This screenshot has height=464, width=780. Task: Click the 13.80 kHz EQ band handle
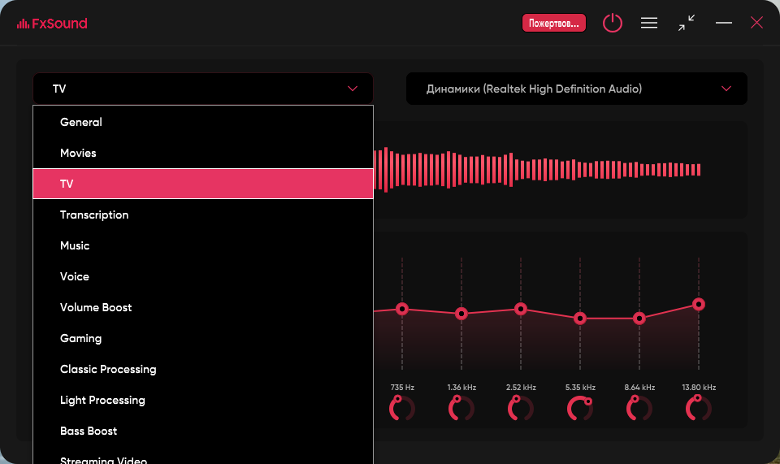pyautogui.click(x=699, y=304)
